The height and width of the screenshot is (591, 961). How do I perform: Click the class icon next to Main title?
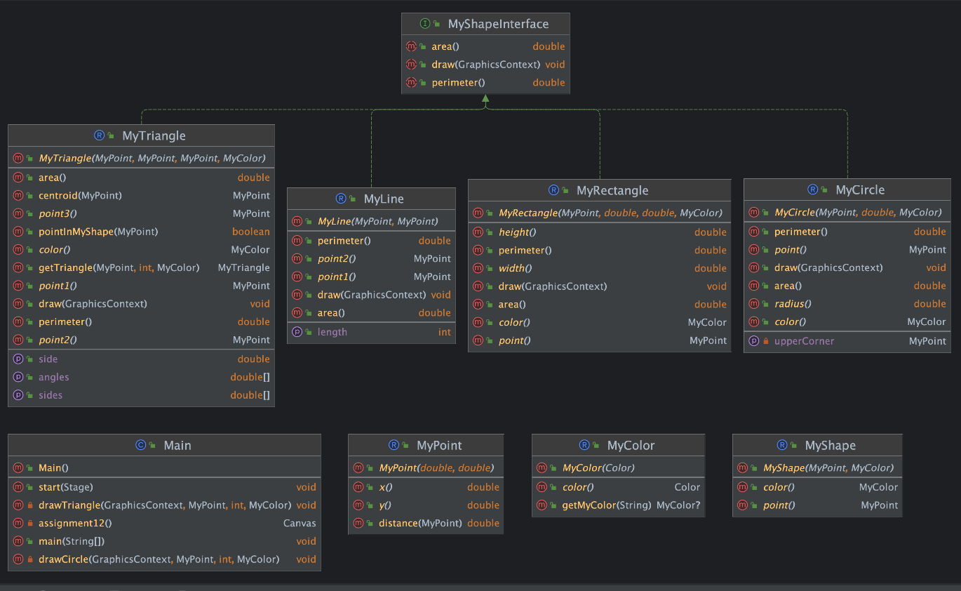140,445
